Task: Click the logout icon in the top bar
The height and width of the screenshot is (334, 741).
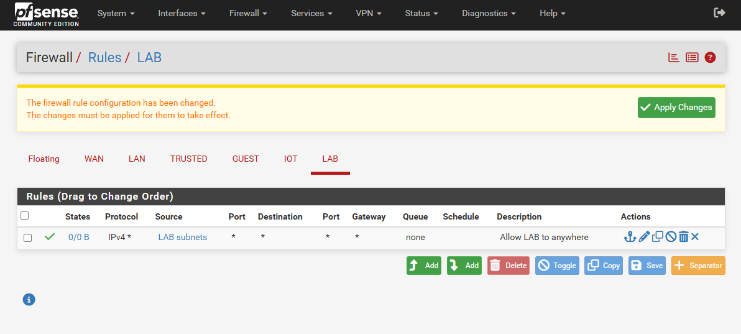Action: (719, 13)
